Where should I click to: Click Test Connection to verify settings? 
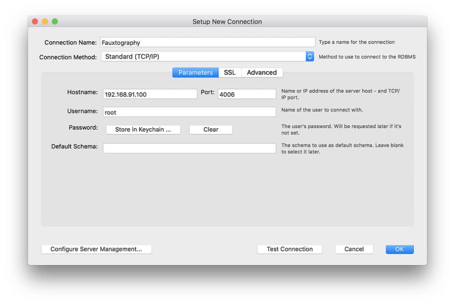tap(290, 249)
